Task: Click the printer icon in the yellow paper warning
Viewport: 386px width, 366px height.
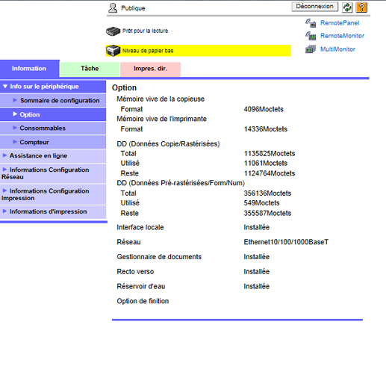Action: [x=113, y=51]
